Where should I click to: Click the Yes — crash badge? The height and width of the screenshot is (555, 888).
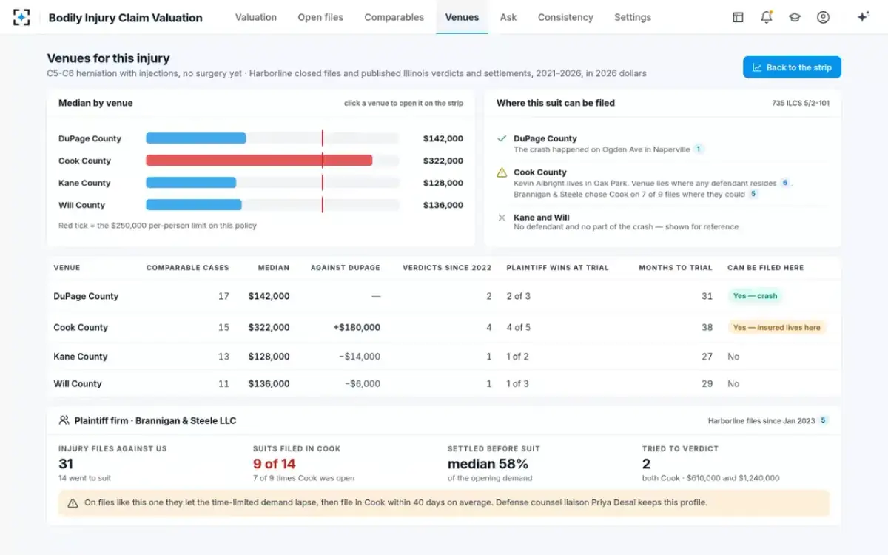click(755, 296)
